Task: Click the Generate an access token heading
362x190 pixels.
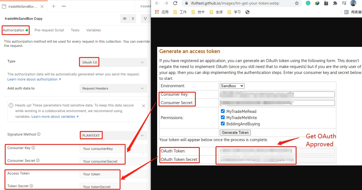Action: click(190, 51)
